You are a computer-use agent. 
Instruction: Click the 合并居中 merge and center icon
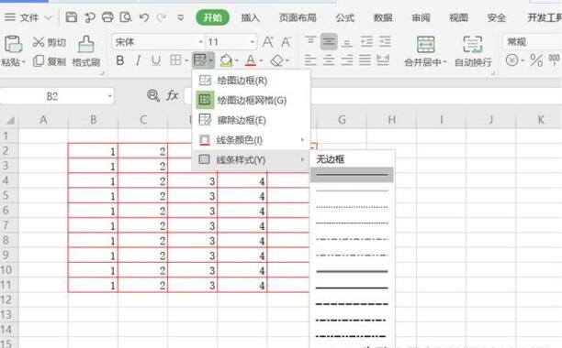coord(425,44)
